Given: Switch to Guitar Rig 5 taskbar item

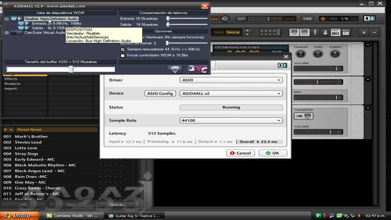Looking at the screenshot, I should tap(135, 216).
